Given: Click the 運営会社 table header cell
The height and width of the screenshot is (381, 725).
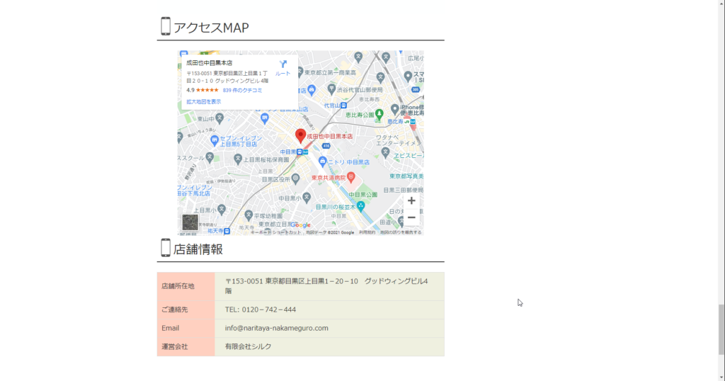Looking at the screenshot, I should pyautogui.click(x=186, y=347).
